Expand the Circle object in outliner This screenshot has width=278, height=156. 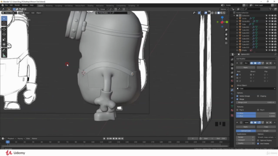(x=237, y=18)
